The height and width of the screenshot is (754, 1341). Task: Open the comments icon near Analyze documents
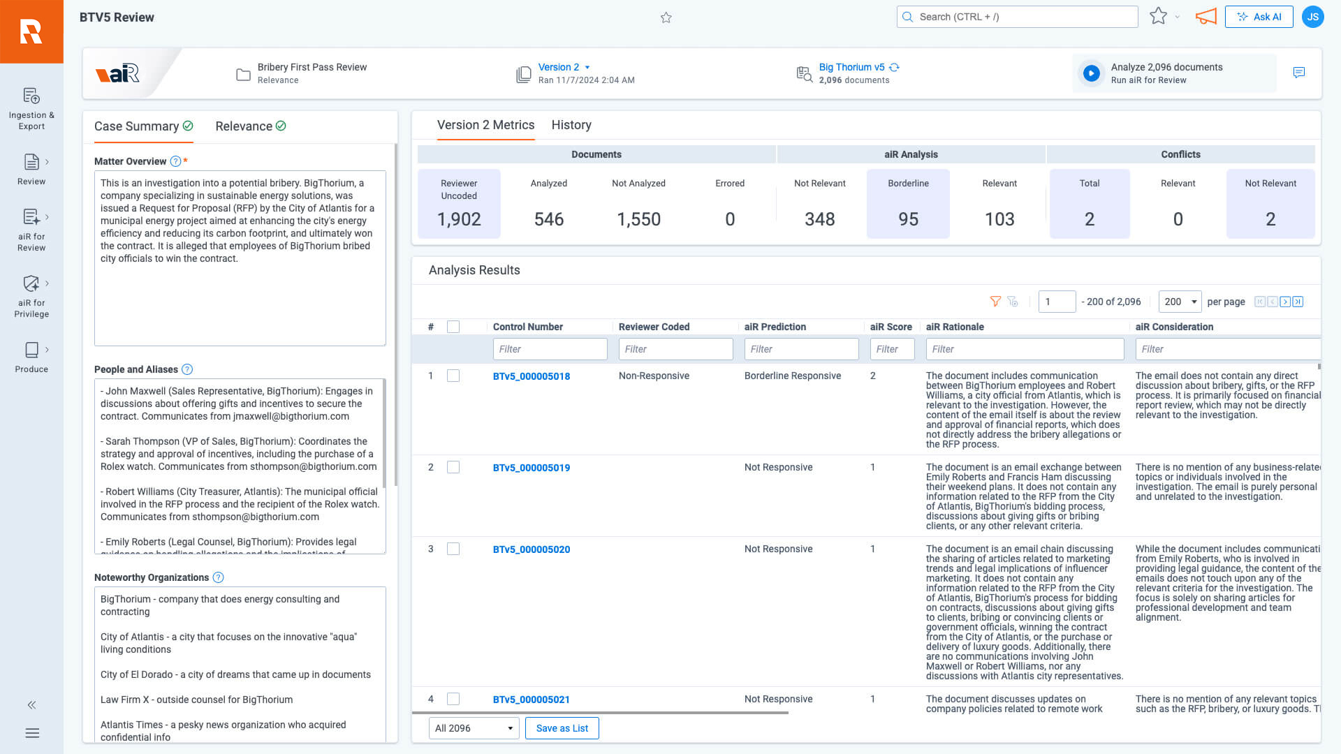pos(1299,73)
